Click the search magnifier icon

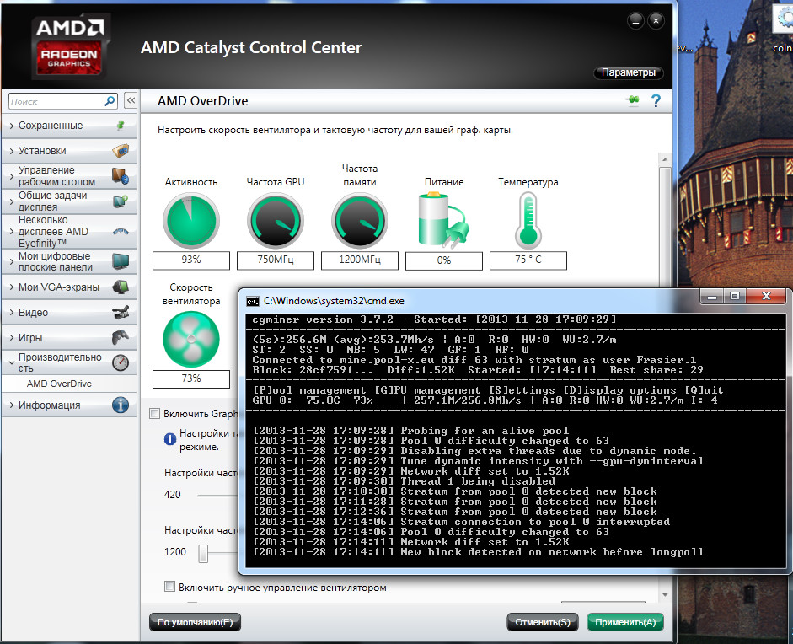(x=110, y=101)
